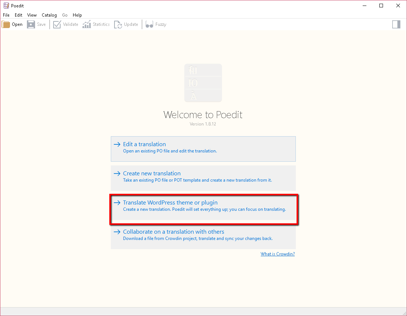Start Translate WordPress theme or plugin
The height and width of the screenshot is (316, 407).
click(x=203, y=207)
